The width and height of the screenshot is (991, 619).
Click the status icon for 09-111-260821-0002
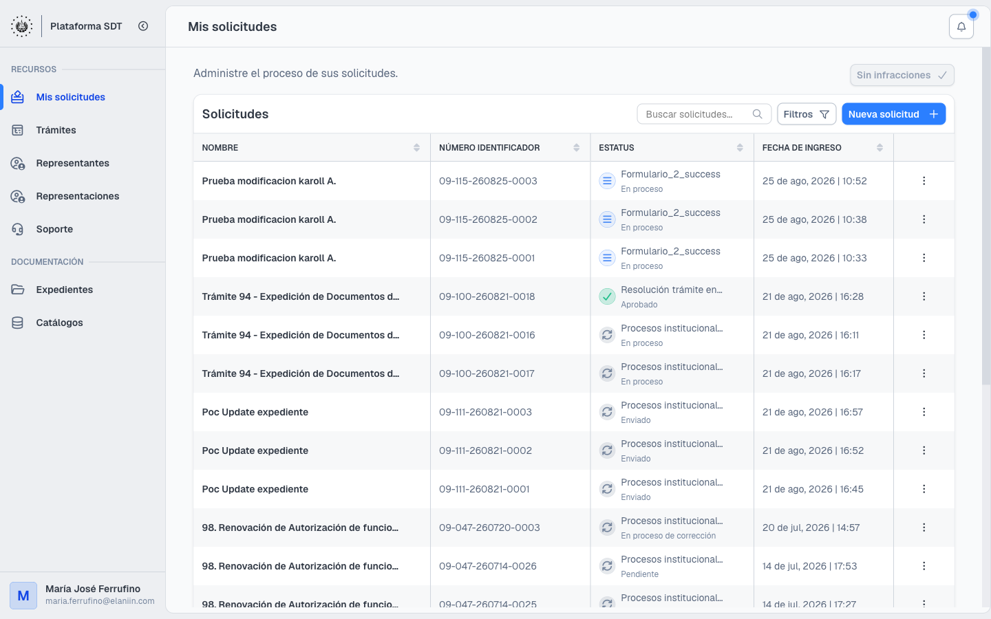(x=607, y=450)
